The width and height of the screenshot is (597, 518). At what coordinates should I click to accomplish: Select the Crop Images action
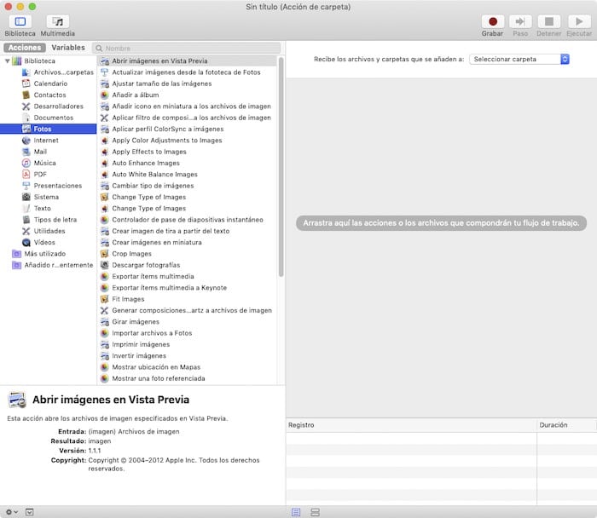click(x=131, y=254)
